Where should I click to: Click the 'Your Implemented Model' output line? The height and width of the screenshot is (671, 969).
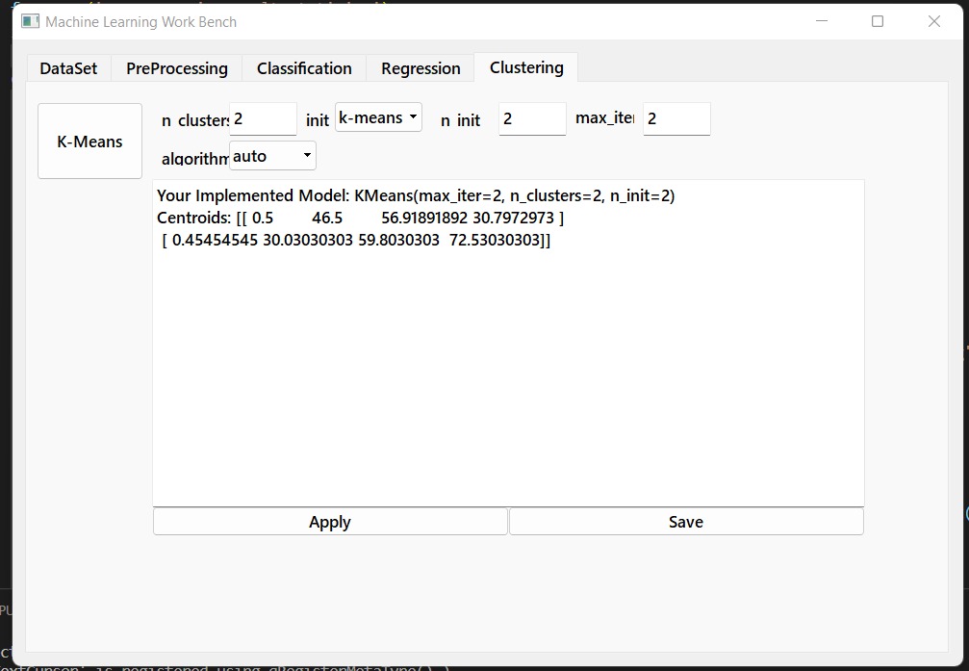(416, 195)
